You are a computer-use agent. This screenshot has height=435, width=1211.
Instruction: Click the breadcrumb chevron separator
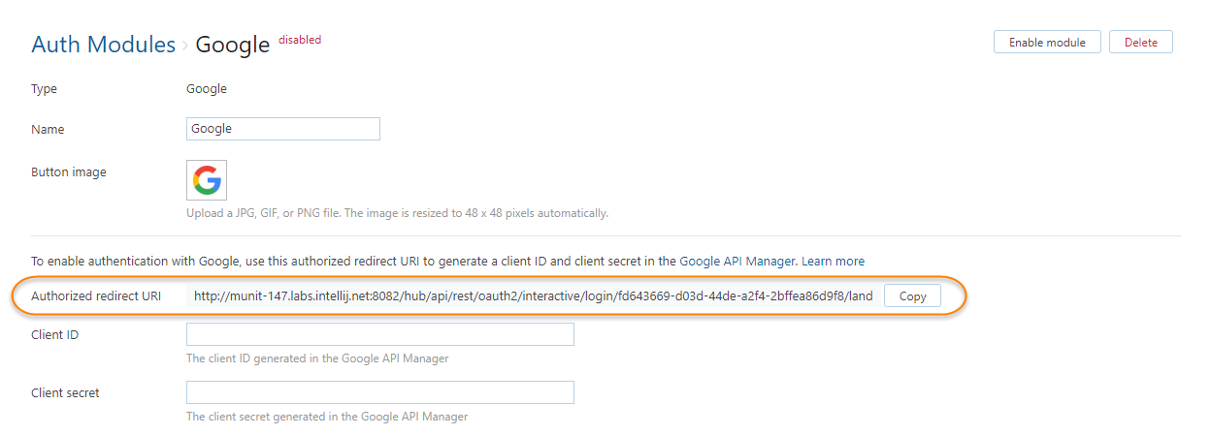tap(185, 46)
